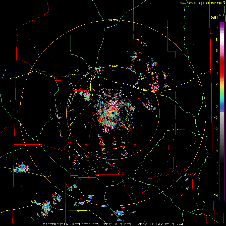Screen dimensions: 226x226
Task: Click the 12 MAY 25 date text
Action: tap(160, 224)
